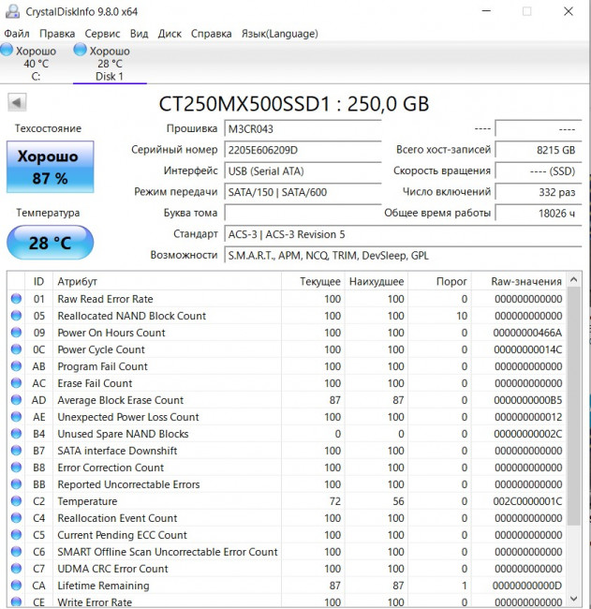Viewport: 591px width, 609px height.
Task: Click status dot of Reallocation Event Count row
Action: pos(16,518)
